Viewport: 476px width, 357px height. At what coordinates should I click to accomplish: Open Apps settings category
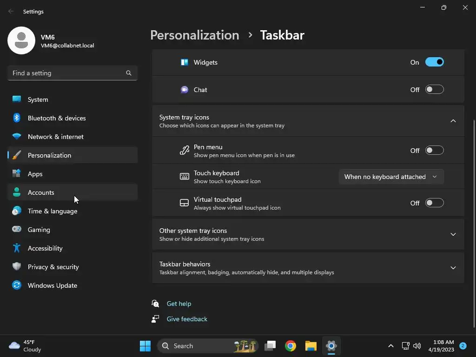pyautogui.click(x=72, y=174)
